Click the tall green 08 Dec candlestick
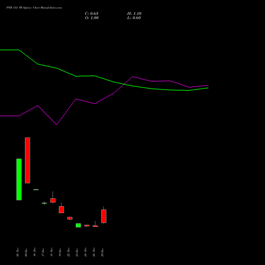265x265 pixels. [19, 179]
